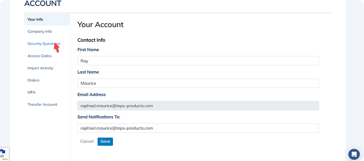This screenshot has height=161, width=364.
Task: Navigate to Orders in the sidebar
Action: [x=33, y=80]
